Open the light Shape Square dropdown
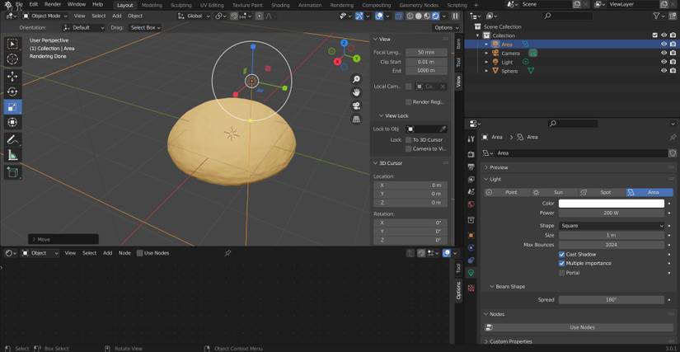Viewport: 680px width, 352px height. pos(611,226)
